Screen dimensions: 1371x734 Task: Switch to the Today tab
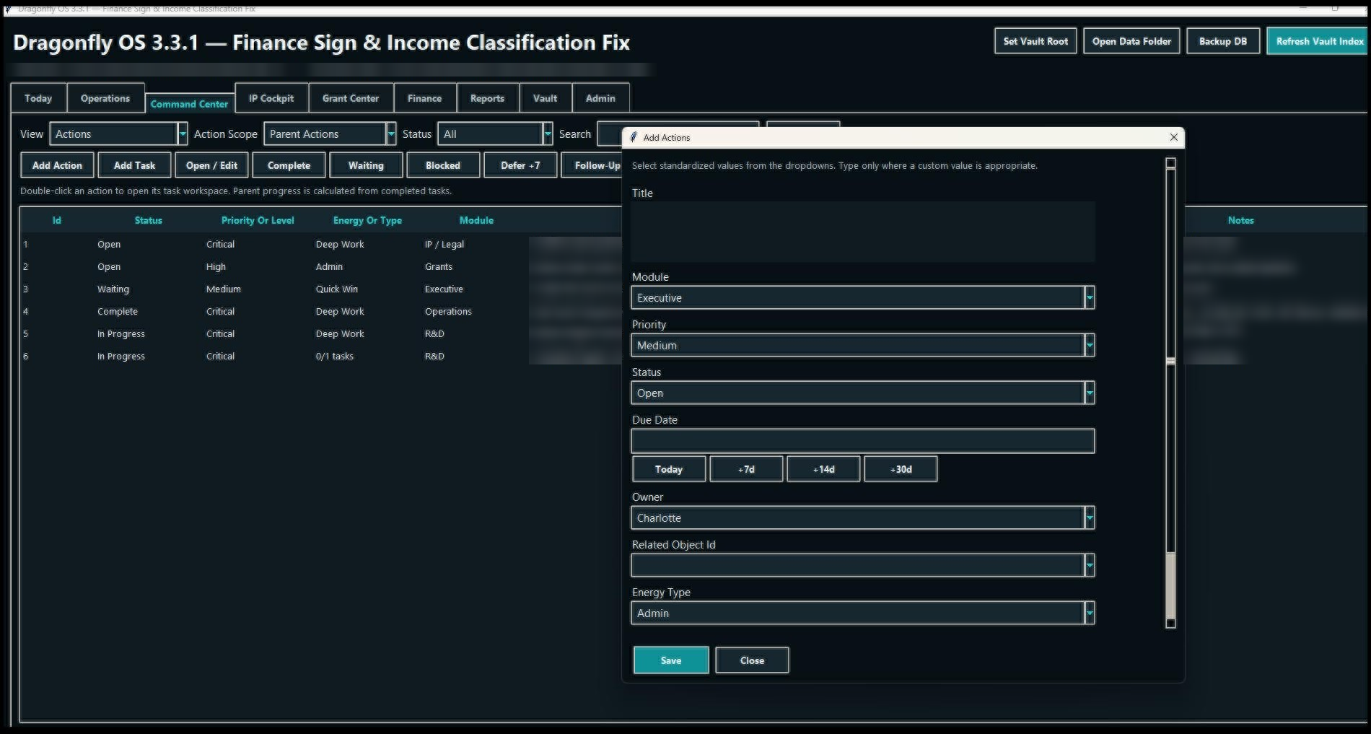38,98
